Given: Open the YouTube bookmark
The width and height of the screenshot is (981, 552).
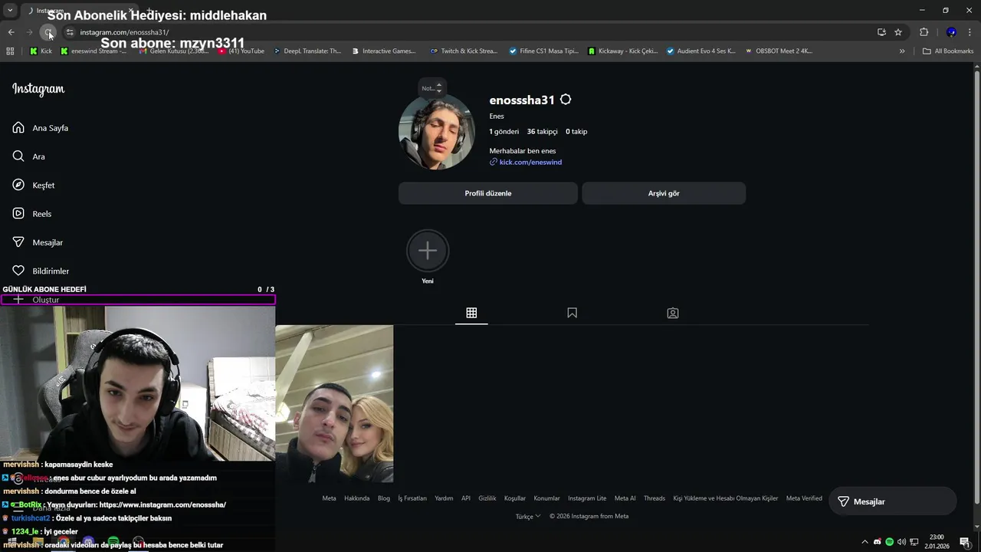Looking at the screenshot, I should (x=241, y=51).
